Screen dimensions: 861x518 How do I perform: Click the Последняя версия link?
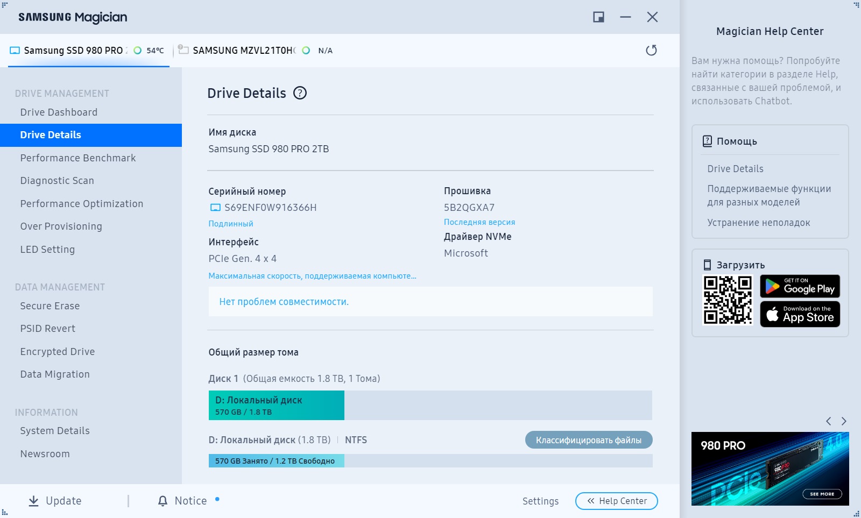pyautogui.click(x=479, y=222)
